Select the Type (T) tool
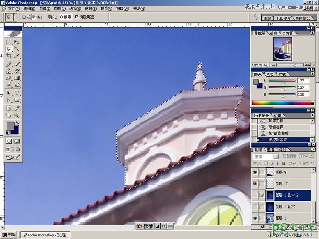The image size is (319, 239). (x=17, y=93)
